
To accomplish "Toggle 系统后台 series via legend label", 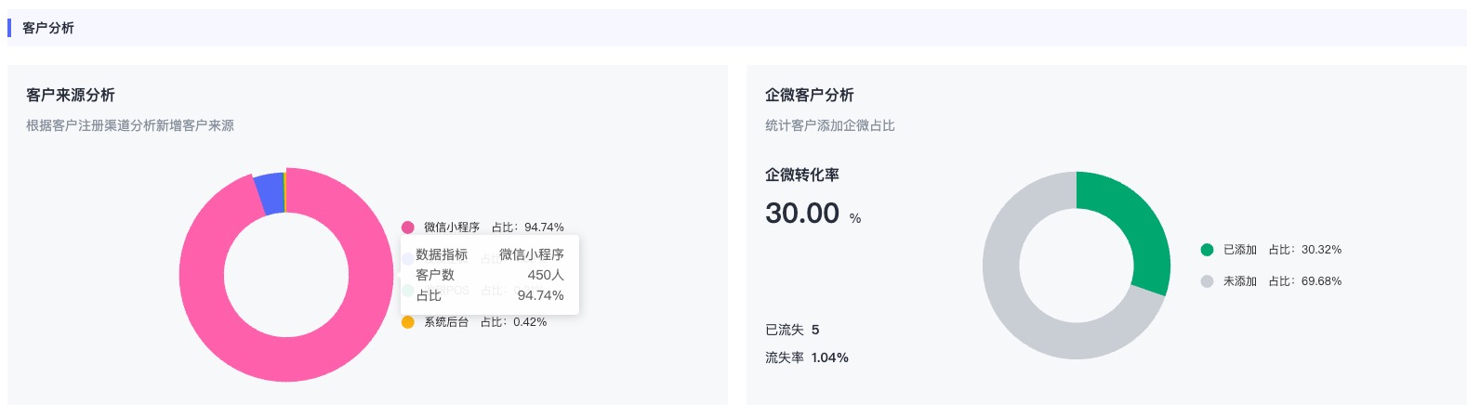I will pyautogui.click(x=446, y=322).
